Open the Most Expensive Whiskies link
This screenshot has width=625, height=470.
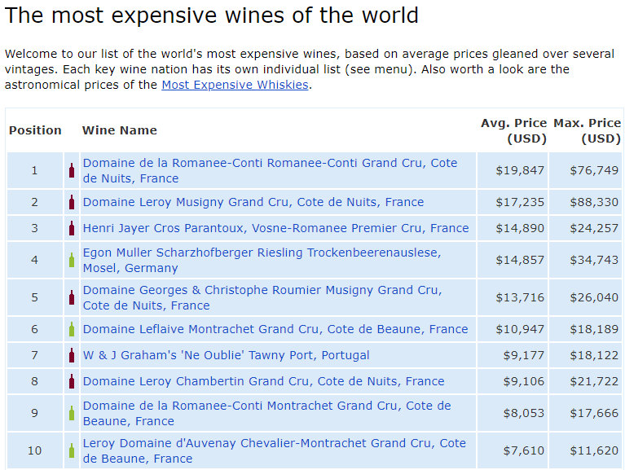(x=235, y=85)
